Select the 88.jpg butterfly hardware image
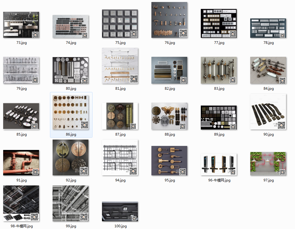Image resolution: width=295 pixels, height=229 pixels. [x=169, y=116]
